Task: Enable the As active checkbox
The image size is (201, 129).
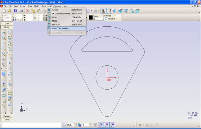Action: [x=106, y=19]
